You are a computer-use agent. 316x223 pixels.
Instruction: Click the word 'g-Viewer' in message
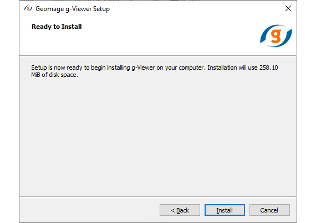click(143, 68)
